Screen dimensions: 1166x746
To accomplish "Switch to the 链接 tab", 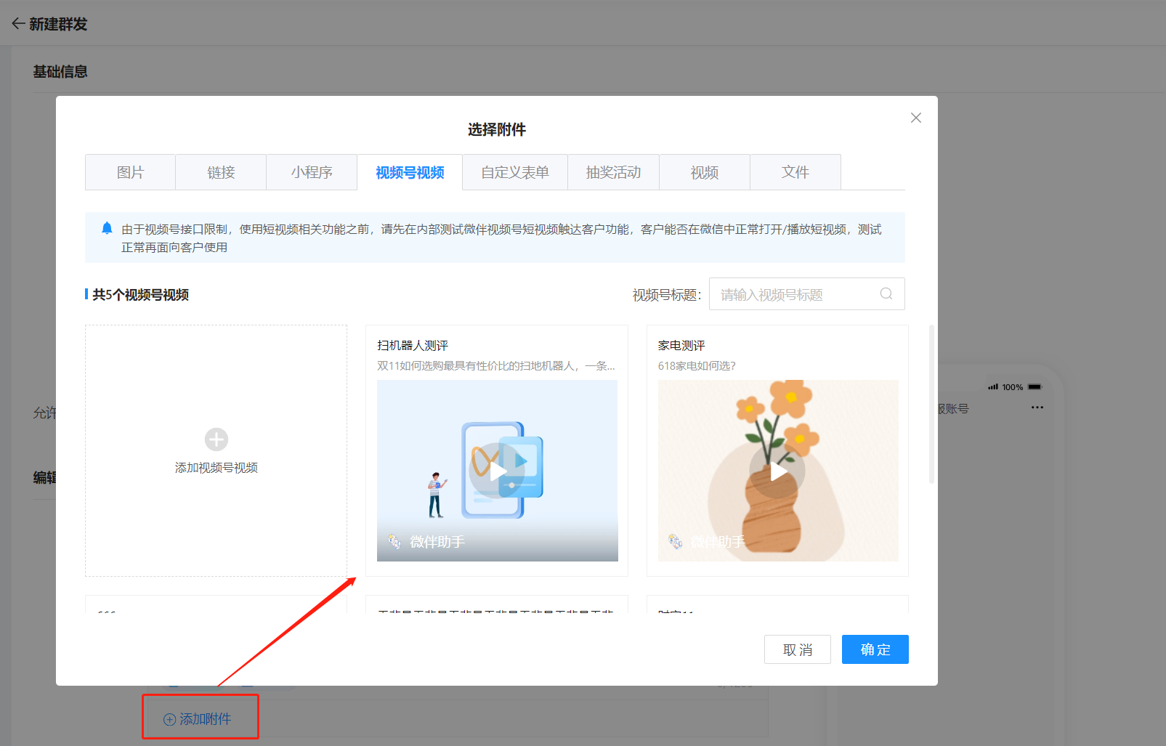I will pyautogui.click(x=221, y=172).
